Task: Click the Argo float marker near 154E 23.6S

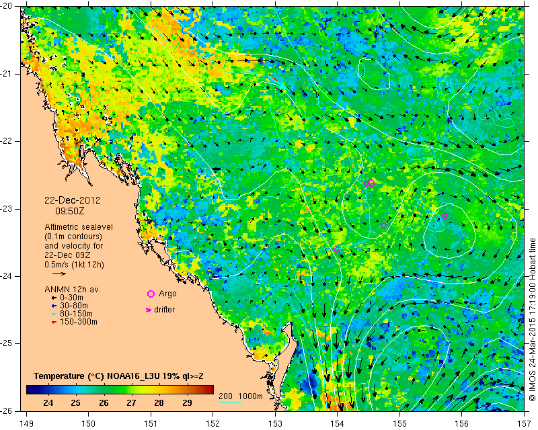Action: tap(337, 250)
